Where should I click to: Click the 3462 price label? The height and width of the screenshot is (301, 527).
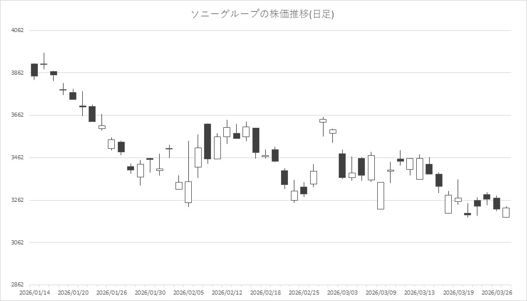[17, 158]
